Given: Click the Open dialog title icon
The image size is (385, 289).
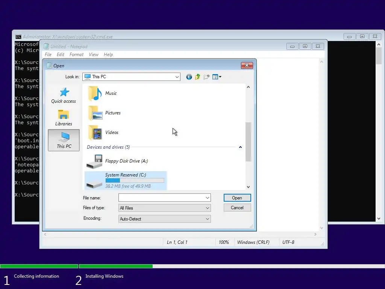Looking at the screenshot, I should click(x=49, y=65).
